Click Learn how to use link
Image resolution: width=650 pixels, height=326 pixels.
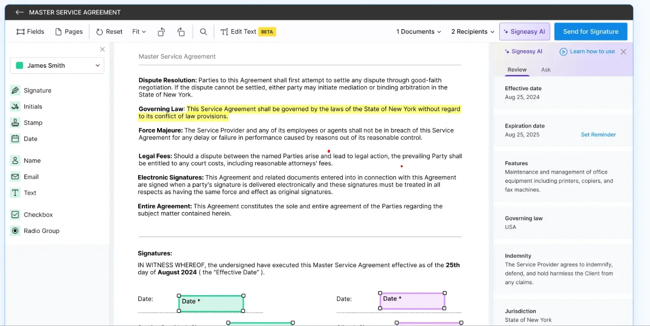[587, 52]
